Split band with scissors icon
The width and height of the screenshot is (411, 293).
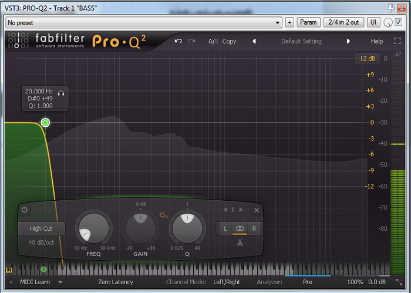pyautogui.click(x=240, y=243)
